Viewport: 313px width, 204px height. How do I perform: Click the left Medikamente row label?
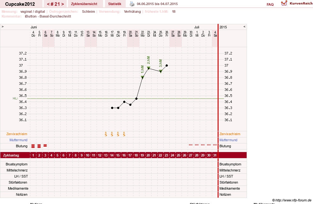pyautogui.click(x=18, y=188)
